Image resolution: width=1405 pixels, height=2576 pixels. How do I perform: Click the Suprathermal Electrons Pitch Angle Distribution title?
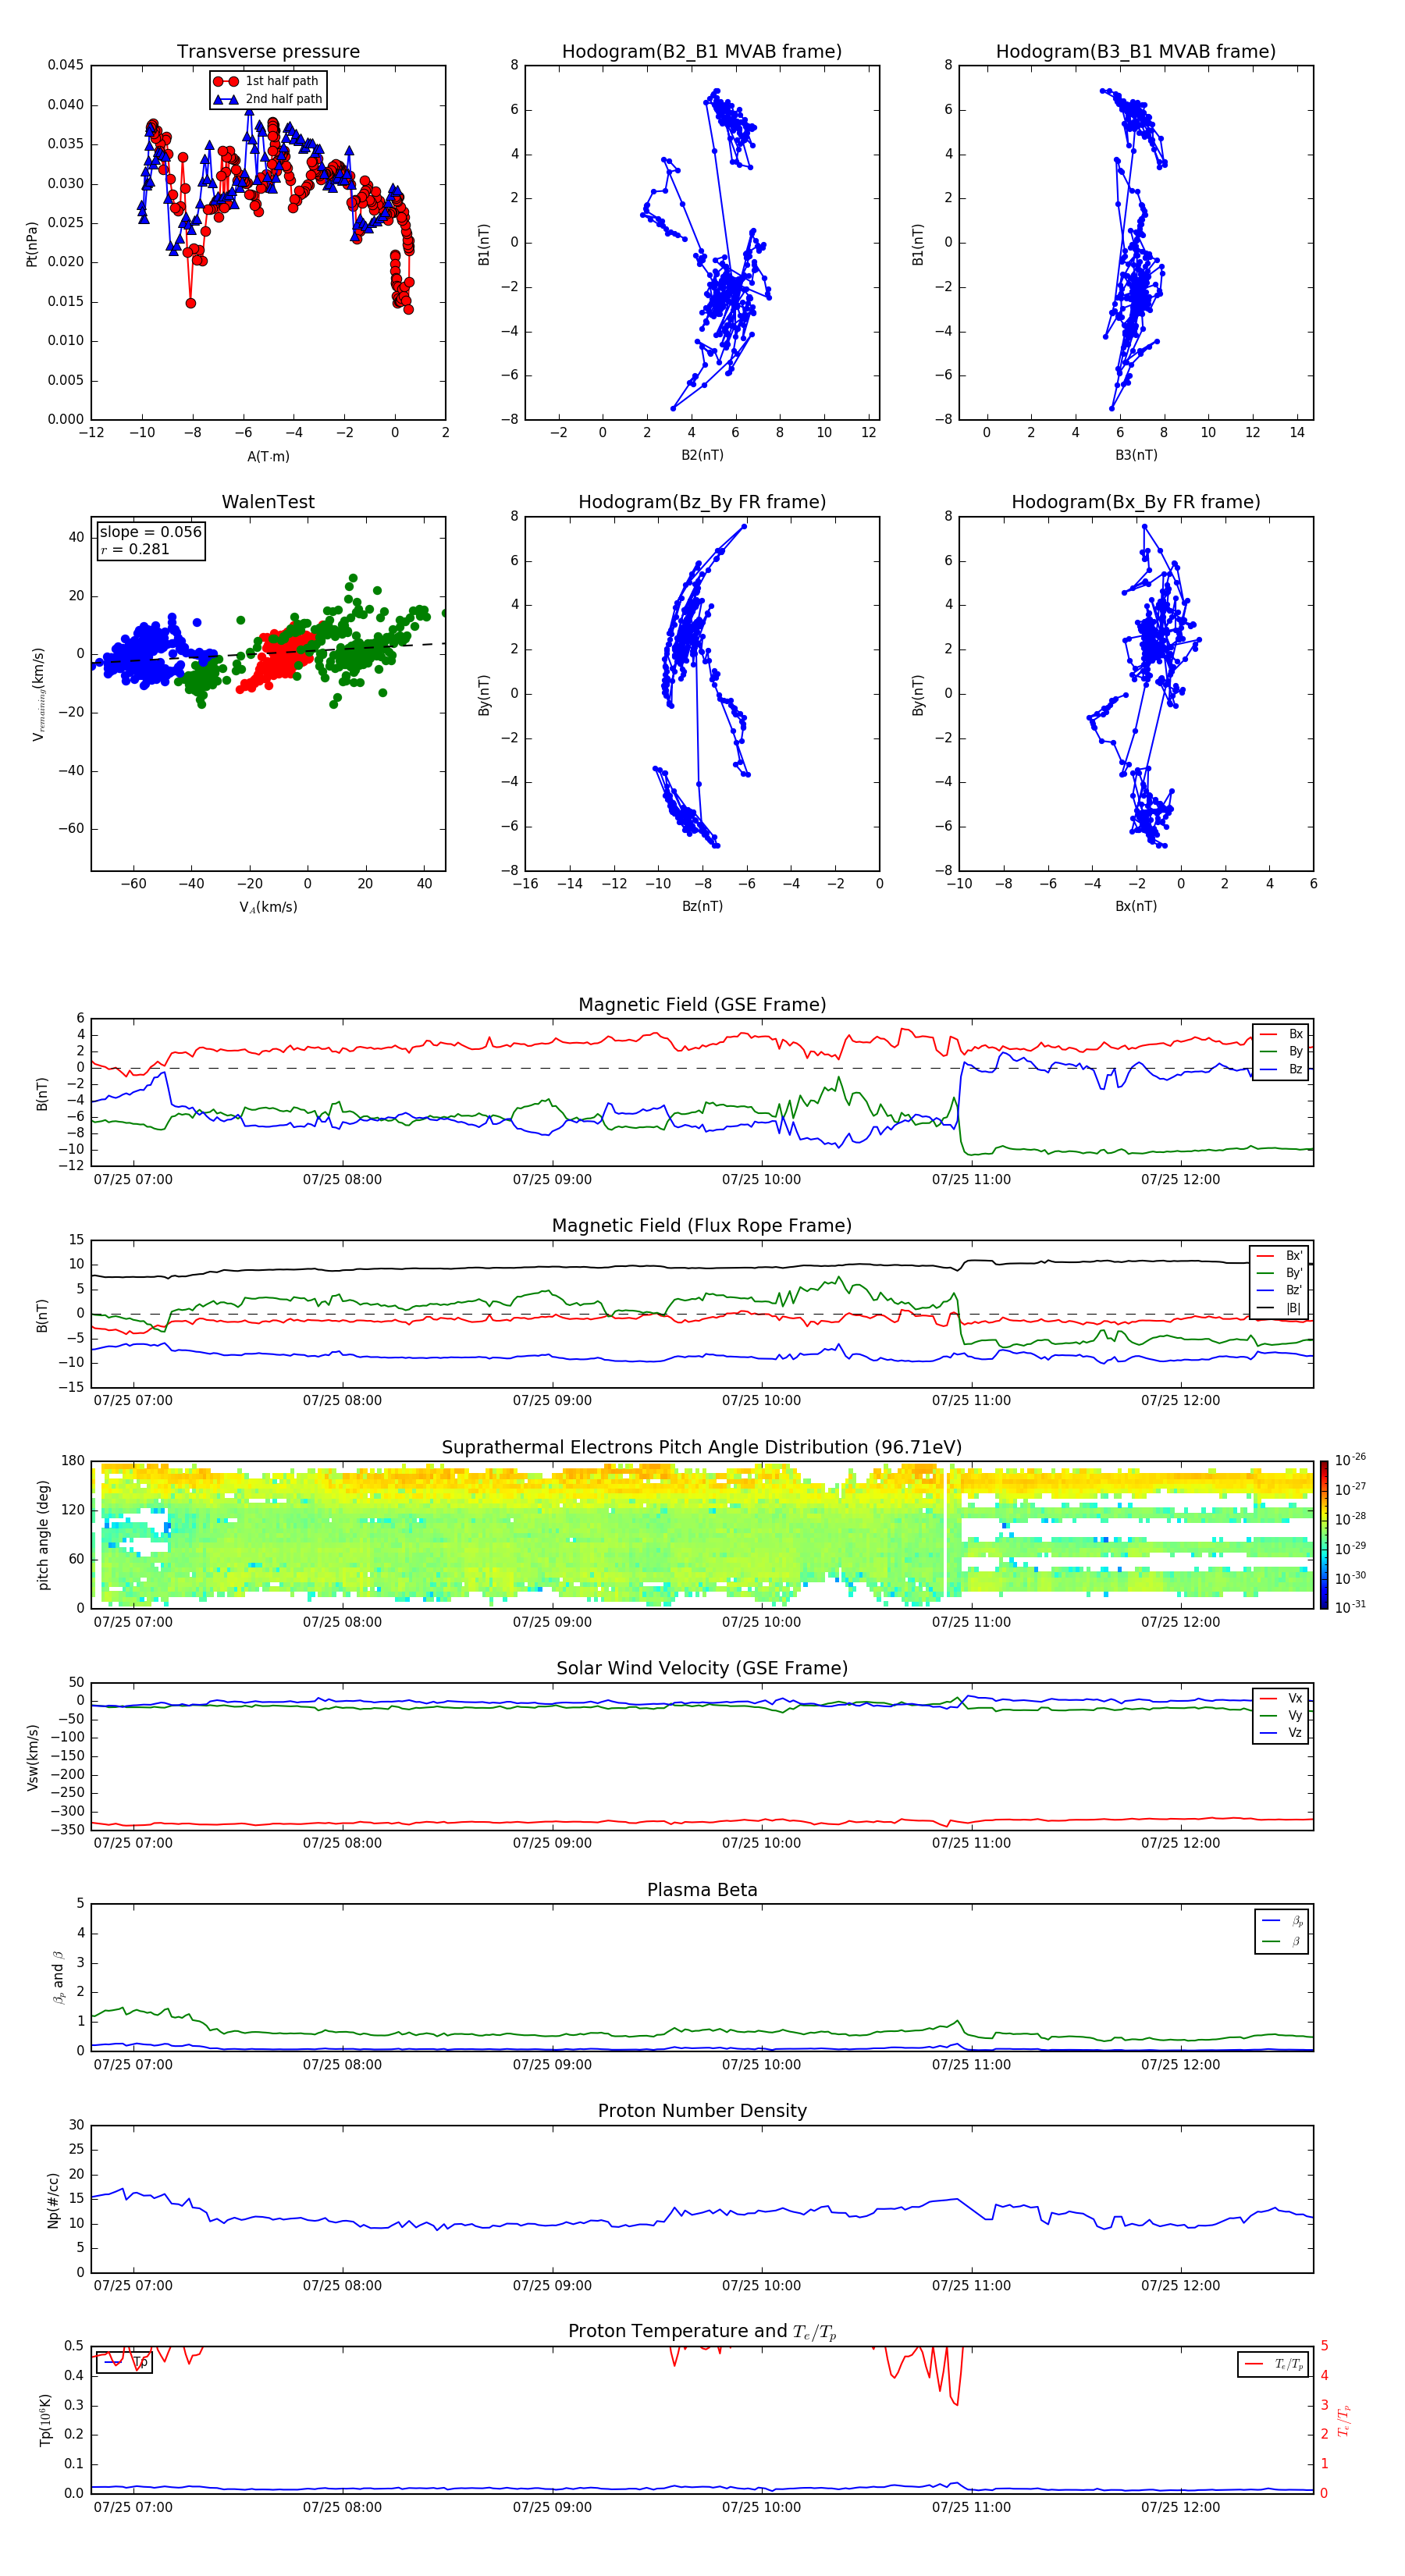(x=702, y=1448)
